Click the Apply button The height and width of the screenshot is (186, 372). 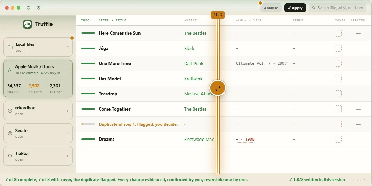tap(295, 8)
